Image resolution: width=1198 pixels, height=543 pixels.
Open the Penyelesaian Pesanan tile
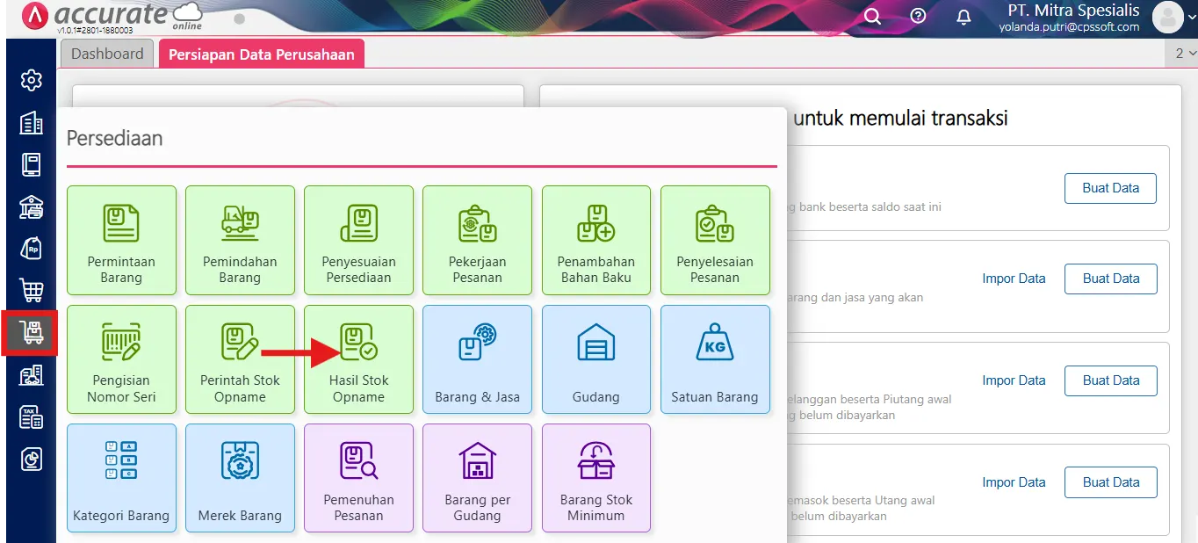[715, 240]
